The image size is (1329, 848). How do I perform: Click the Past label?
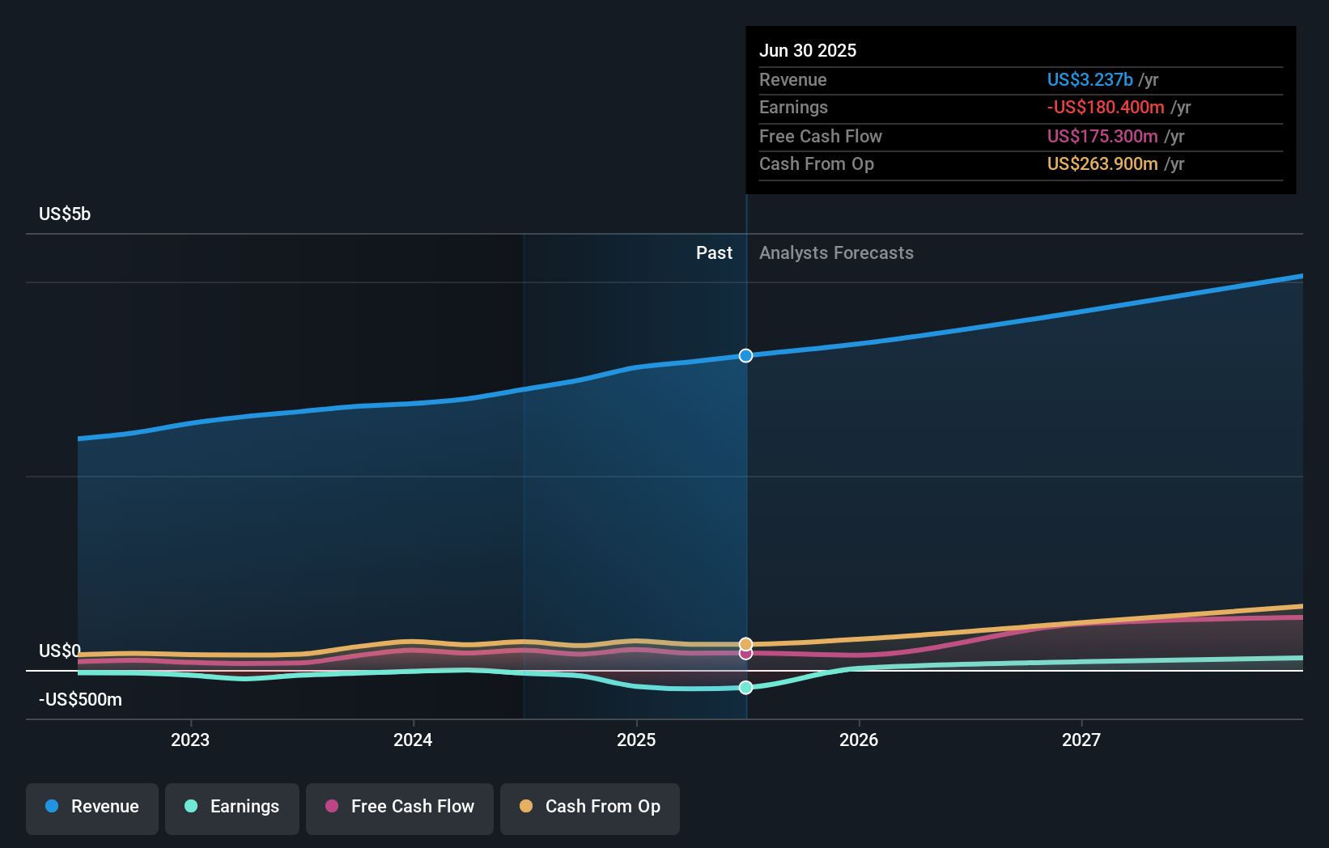pos(714,253)
